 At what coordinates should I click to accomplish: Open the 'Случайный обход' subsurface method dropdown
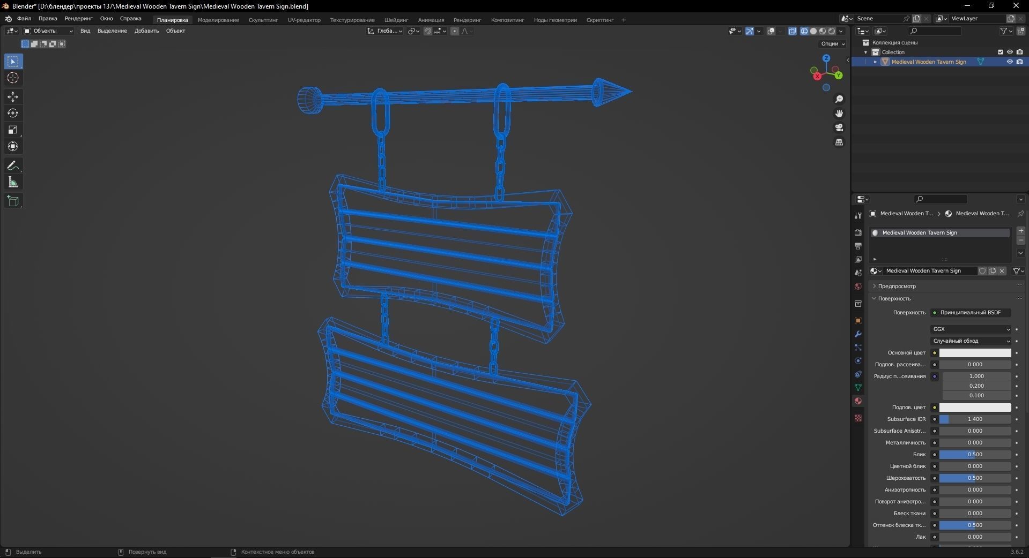pyautogui.click(x=971, y=341)
